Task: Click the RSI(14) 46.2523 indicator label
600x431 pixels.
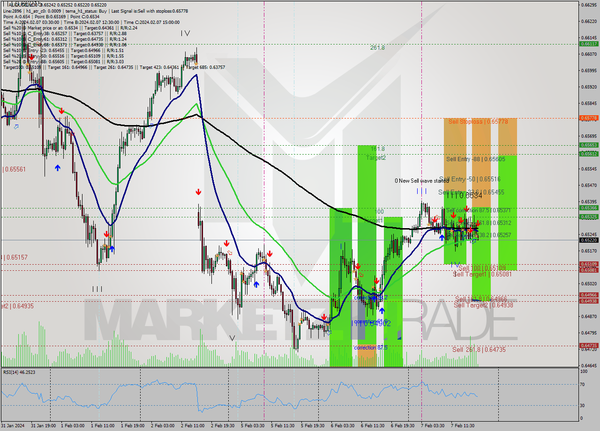Action: coord(19,372)
